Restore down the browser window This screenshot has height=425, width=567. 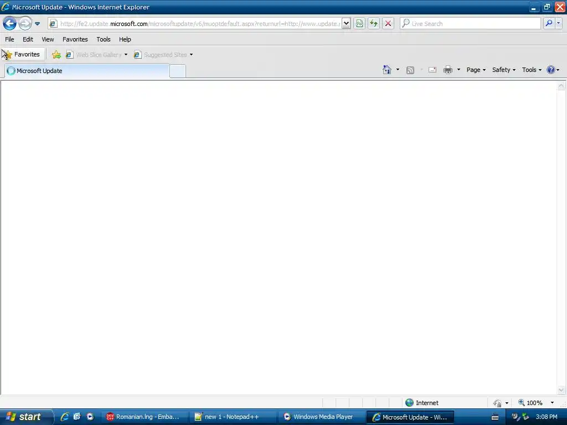pyautogui.click(x=547, y=7)
